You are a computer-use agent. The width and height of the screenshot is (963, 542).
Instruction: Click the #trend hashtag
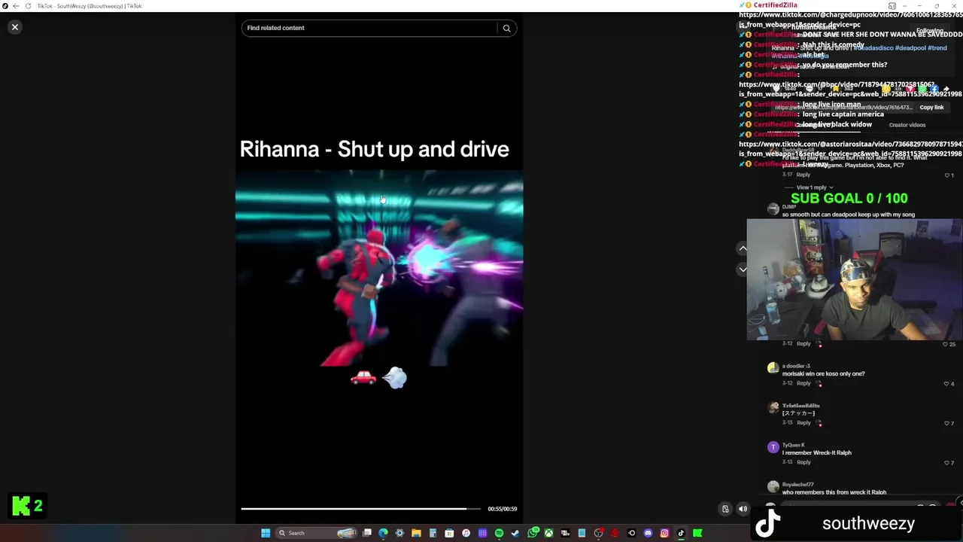937,48
